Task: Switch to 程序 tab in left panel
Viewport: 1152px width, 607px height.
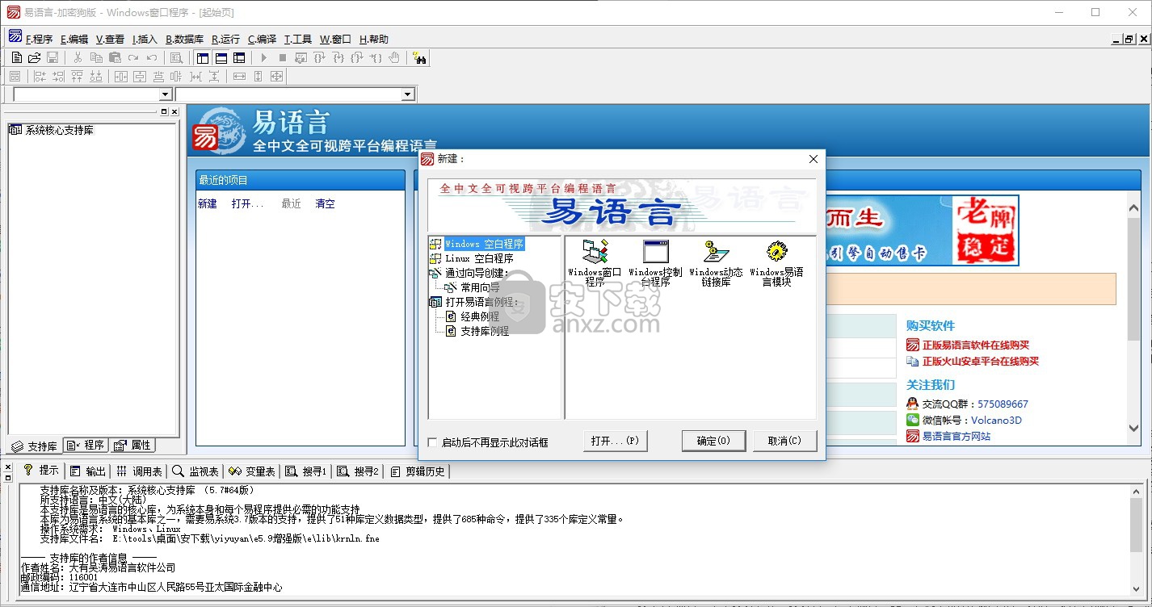Action: coord(86,446)
